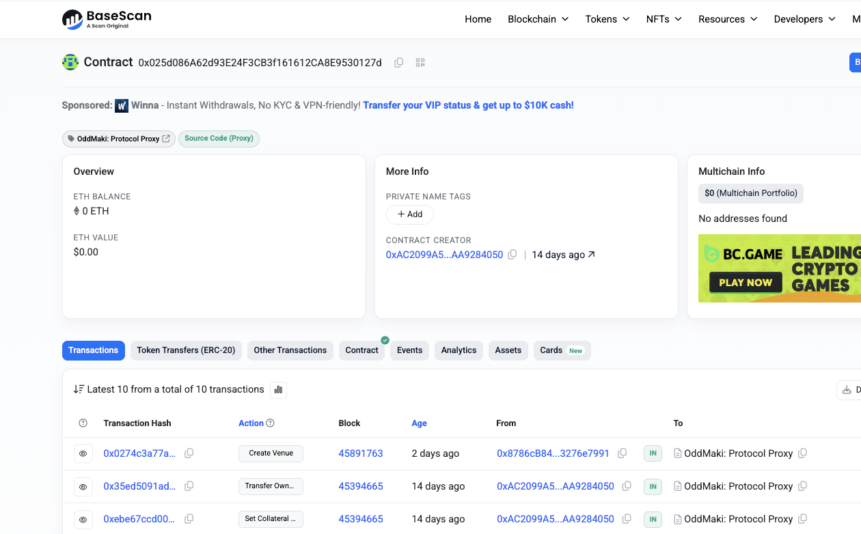Expand the NFTs menu
The image size is (861, 534).
tap(664, 19)
